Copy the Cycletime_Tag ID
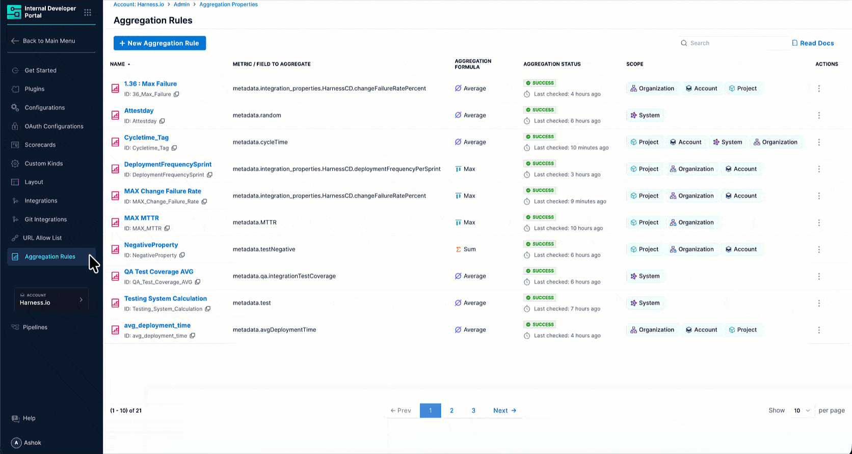The image size is (852, 454). click(x=174, y=148)
